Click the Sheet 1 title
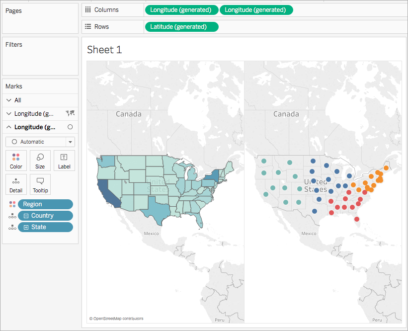 point(104,50)
